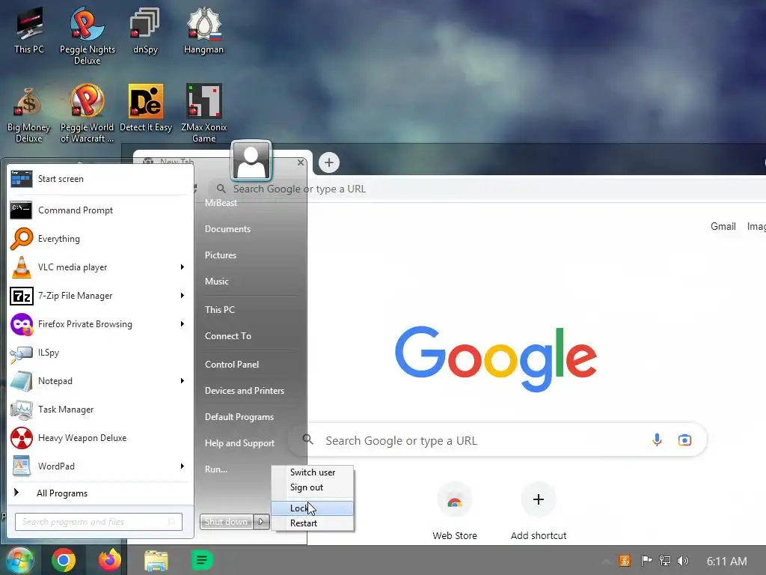Open Music from Start menu

[x=216, y=282]
